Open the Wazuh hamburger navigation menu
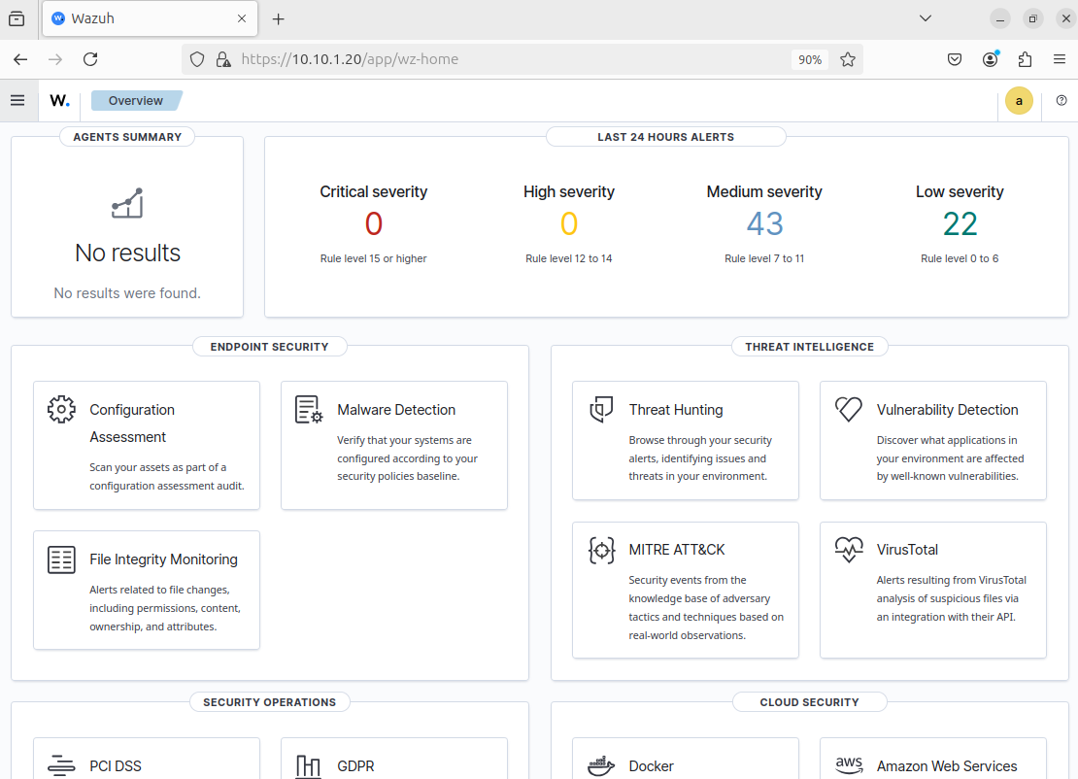1078x779 pixels. coord(17,100)
